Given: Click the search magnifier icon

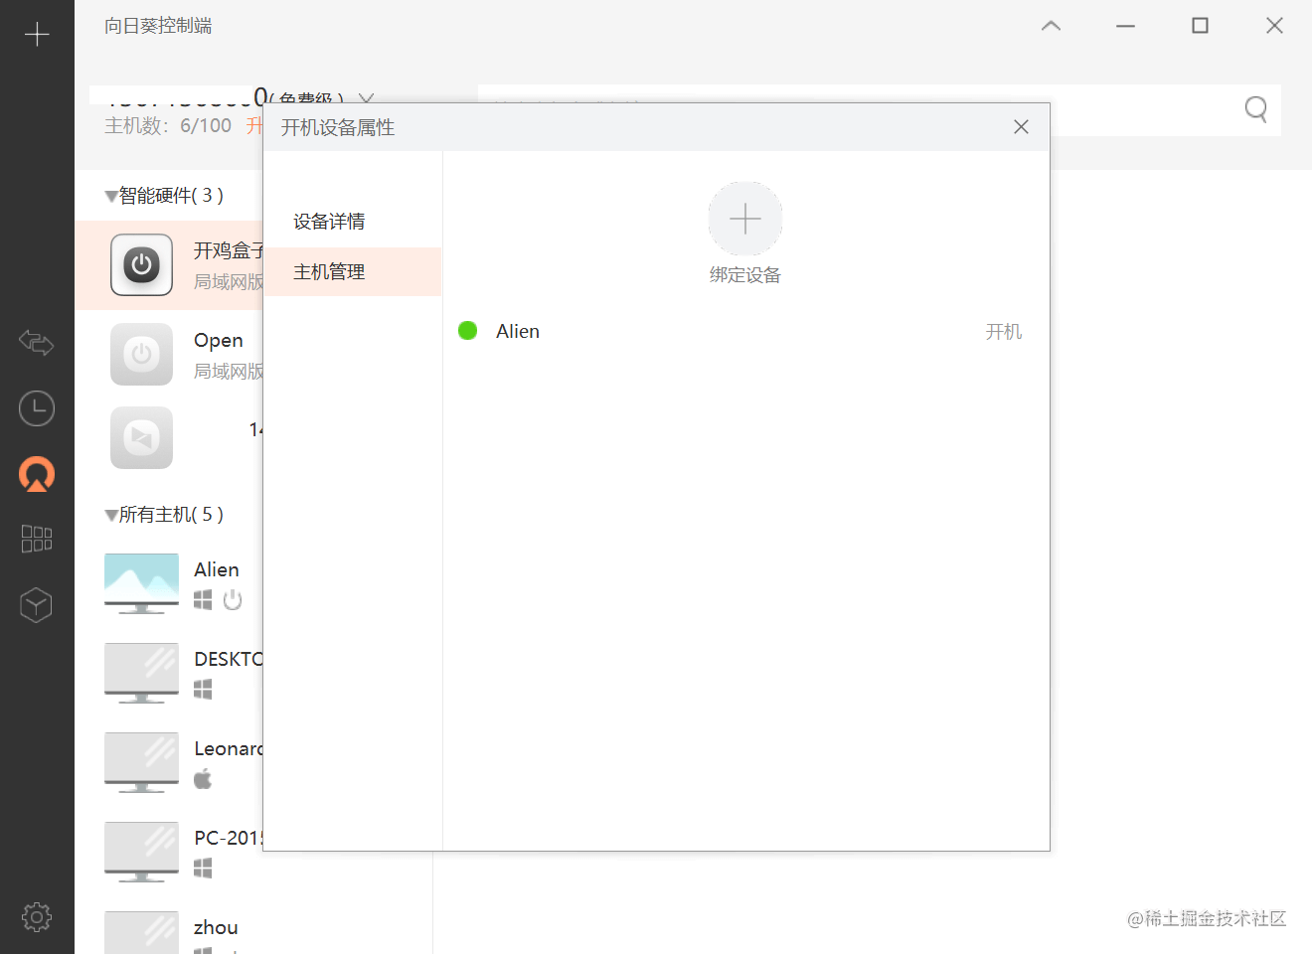Looking at the screenshot, I should point(1256,109).
